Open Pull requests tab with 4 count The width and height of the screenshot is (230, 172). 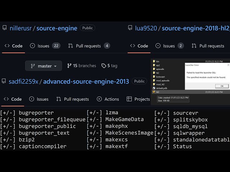tap(89, 46)
